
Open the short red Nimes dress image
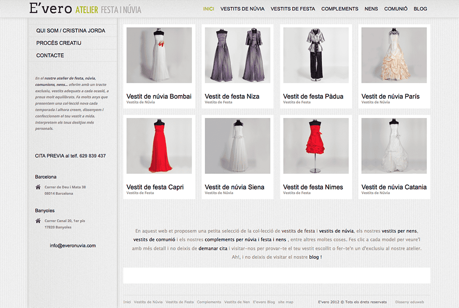(x=315, y=146)
